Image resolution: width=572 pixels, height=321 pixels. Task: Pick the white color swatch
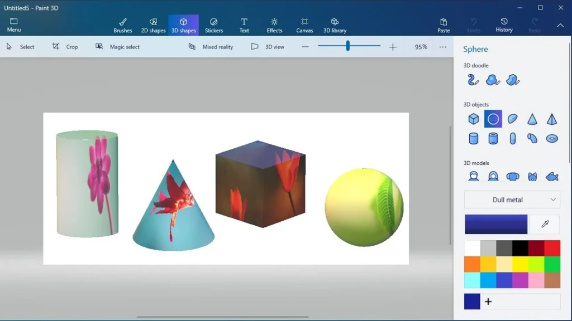click(473, 248)
